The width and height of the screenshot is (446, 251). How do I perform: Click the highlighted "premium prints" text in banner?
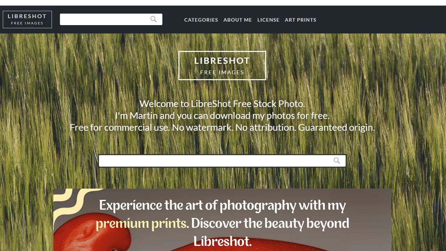tap(141, 223)
